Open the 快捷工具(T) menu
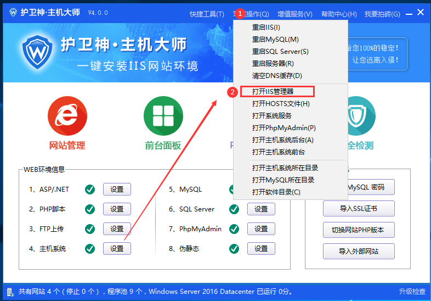Screen dimensions: 431x301 [207, 14]
